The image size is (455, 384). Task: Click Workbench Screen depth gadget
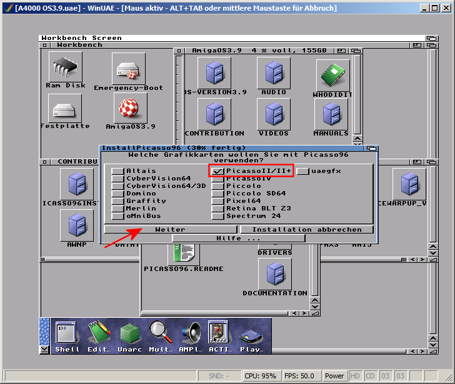click(x=432, y=38)
